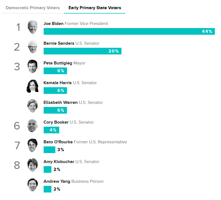Click Amy Klobuchar's face thumbnail
221x200 pixels.
coord(33,165)
